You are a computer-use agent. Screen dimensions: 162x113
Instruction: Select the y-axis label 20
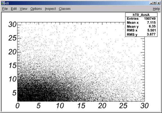click(12, 52)
